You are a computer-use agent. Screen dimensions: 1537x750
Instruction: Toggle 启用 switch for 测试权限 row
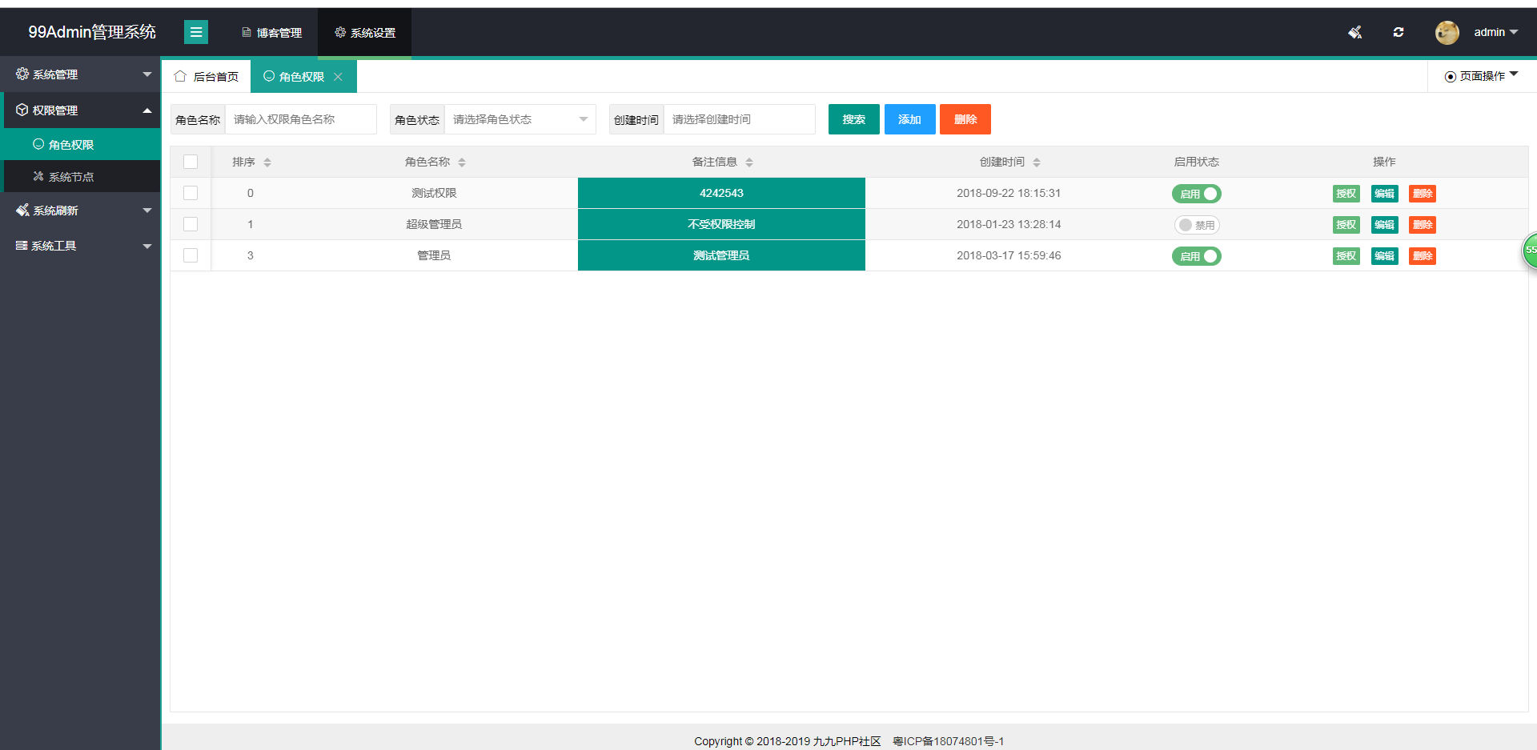[1196, 194]
